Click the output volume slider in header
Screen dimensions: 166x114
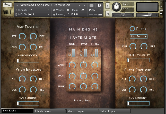tap(147, 15)
